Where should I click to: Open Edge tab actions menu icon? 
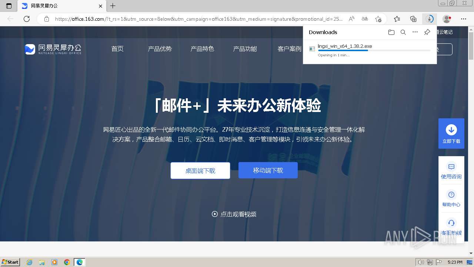[9, 6]
